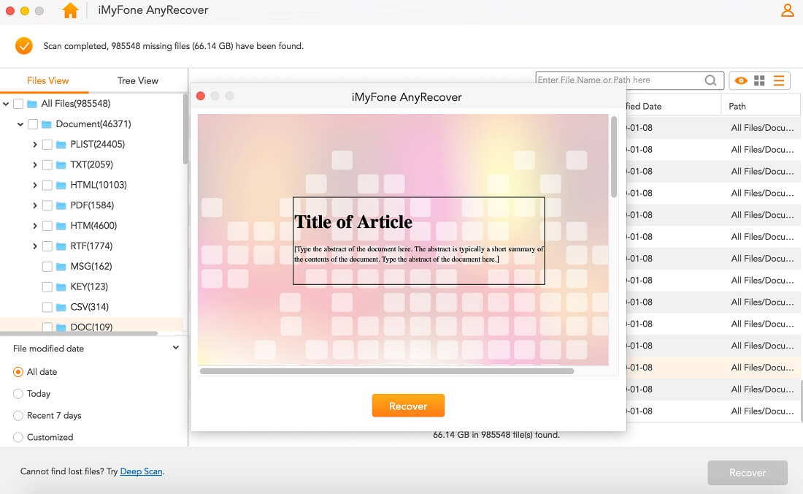803x494 pixels.
Task: Expand the RTF(1774) folder
Action: click(34, 246)
